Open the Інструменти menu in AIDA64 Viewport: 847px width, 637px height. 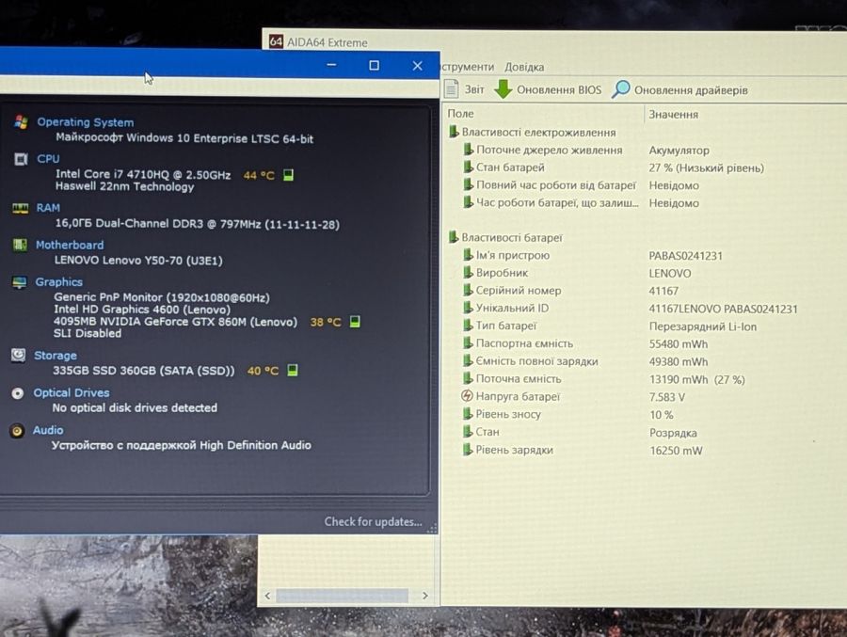[x=467, y=67]
